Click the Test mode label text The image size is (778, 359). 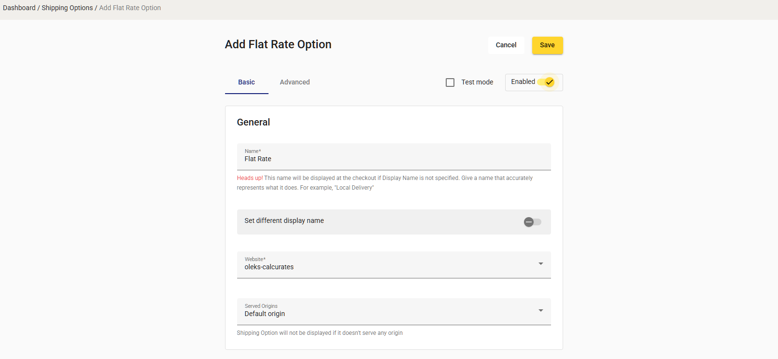[477, 82]
